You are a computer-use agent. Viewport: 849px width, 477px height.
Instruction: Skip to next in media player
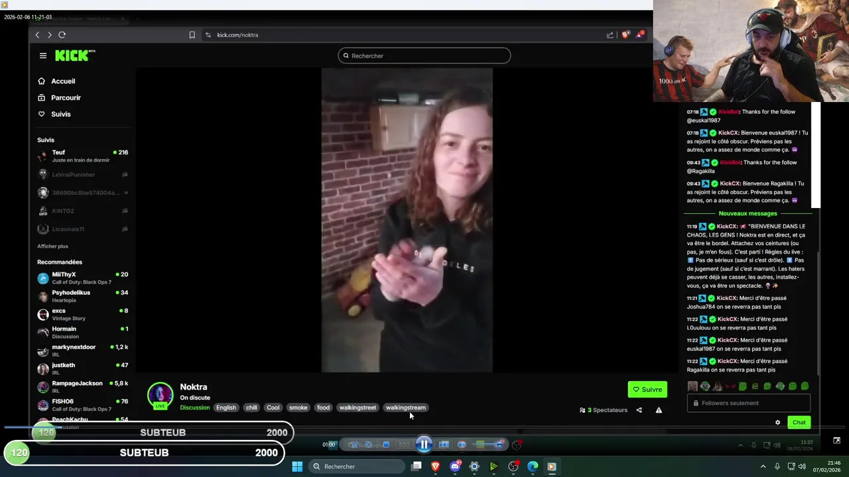[444, 445]
